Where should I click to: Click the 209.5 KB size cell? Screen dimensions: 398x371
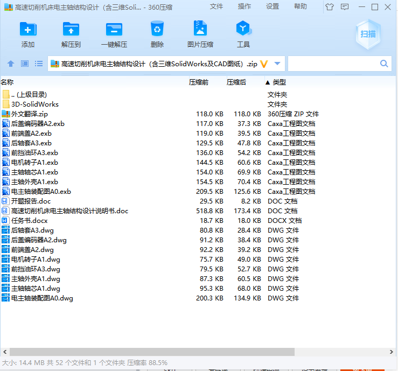click(x=210, y=192)
